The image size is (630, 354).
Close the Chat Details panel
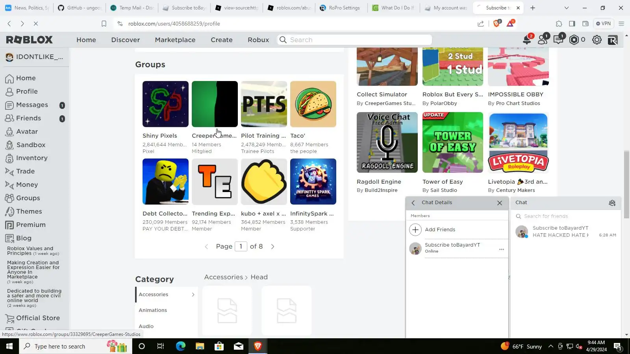click(500, 203)
